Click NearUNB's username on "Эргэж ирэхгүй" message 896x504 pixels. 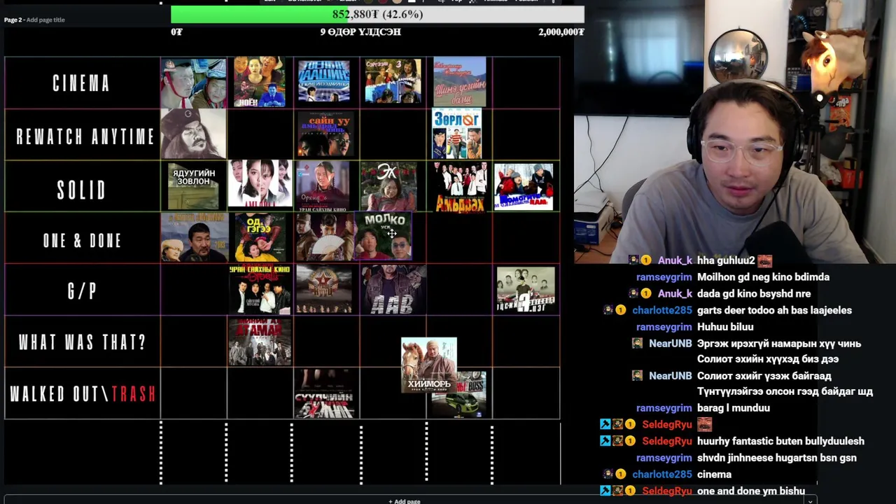point(670,344)
